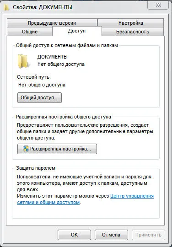Close the Свойства: ДОКУМЕНТЫ dialog with X
Viewport: 172px width, 247px height.
pyautogui.click(x=158, y=5)
